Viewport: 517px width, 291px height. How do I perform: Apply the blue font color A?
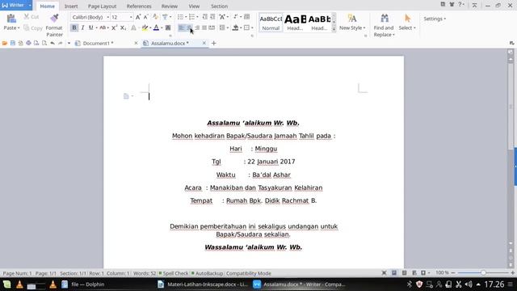(x=156, y=27)
